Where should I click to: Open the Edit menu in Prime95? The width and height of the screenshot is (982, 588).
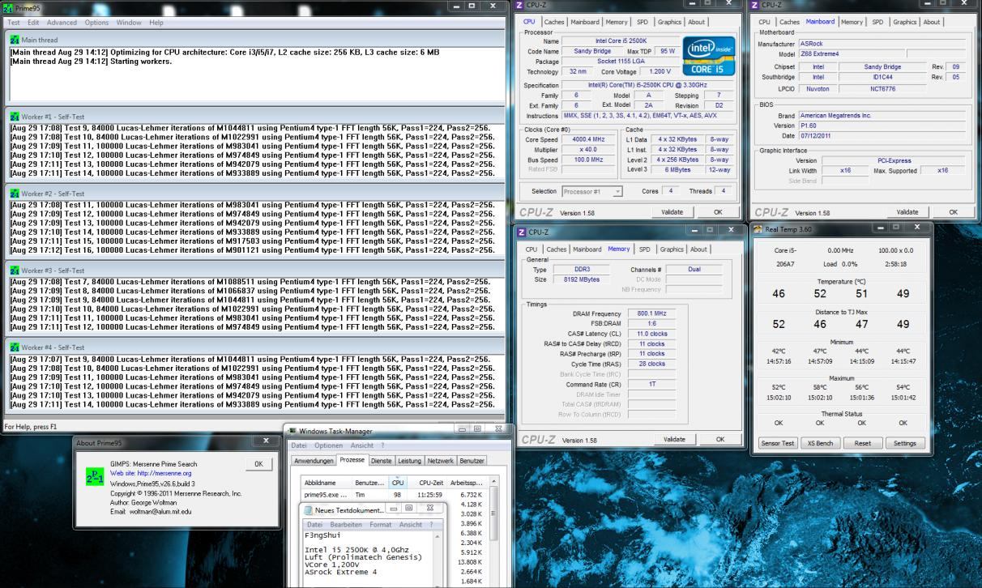pyautogui.click(x=33, y=22)
